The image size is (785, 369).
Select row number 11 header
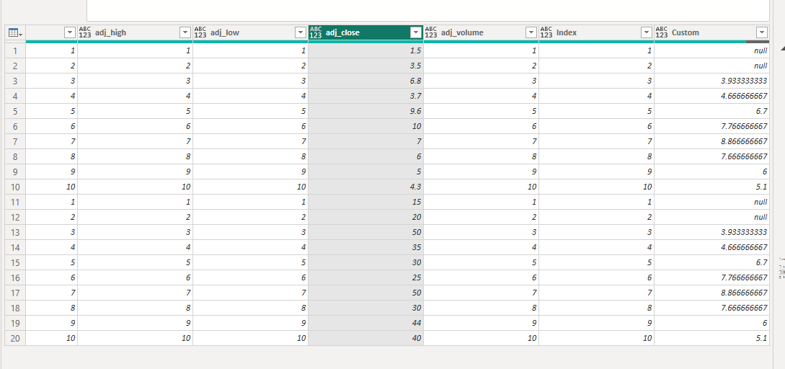point(15,203)
